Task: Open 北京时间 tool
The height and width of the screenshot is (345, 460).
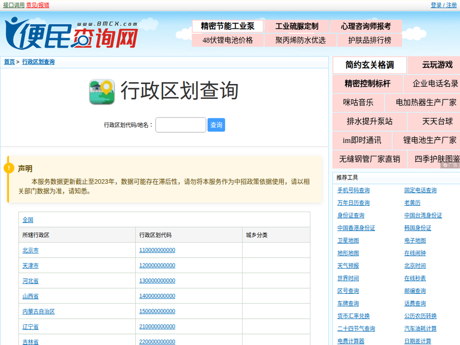Action: tap(415, 266)
